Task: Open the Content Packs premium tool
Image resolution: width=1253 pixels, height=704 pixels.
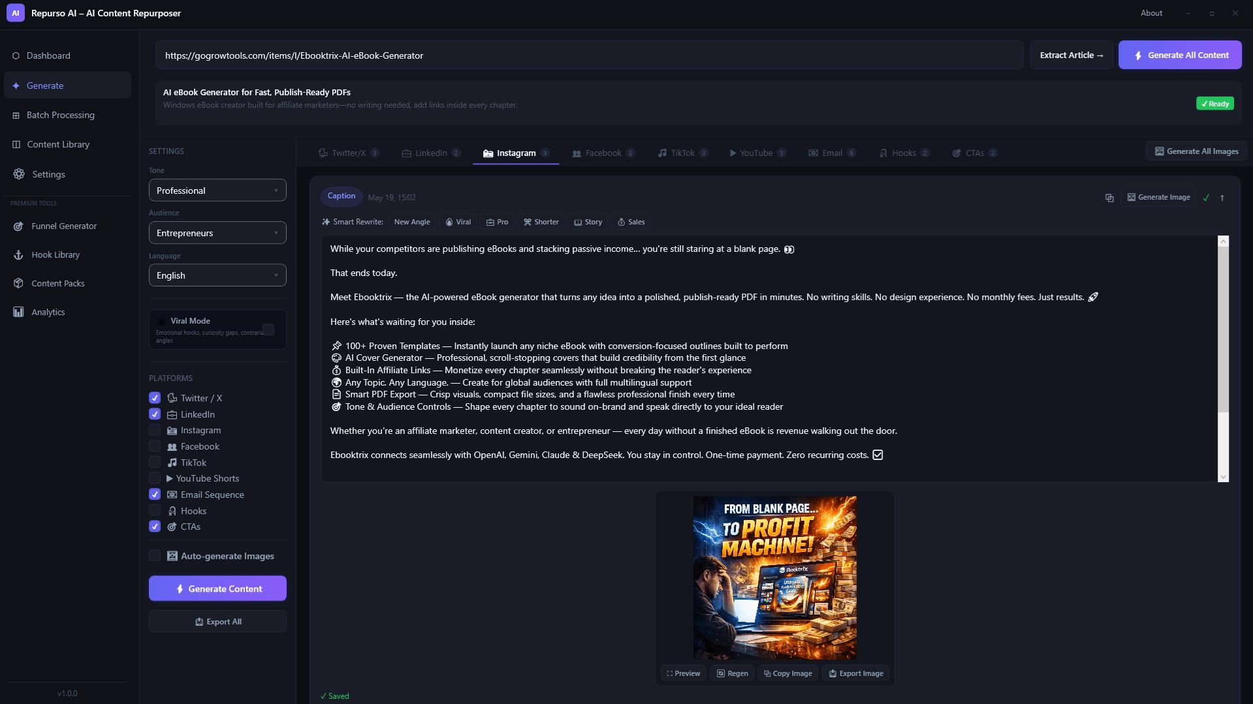Action: point(67,283)
